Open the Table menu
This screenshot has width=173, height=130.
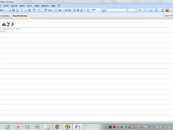37,6
